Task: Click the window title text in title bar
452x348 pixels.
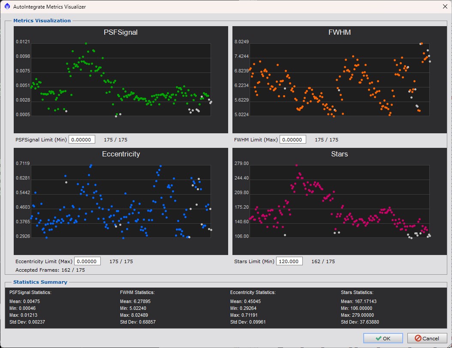Action: coord(49,6)
